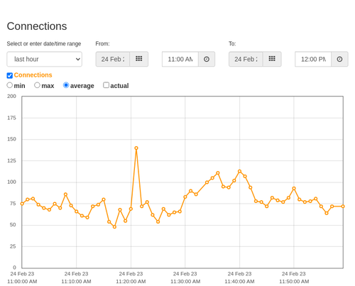This screenshot has width=355, height=286.
Task: Open the 'last hour' range dropdown
Action: click(45, 59)
